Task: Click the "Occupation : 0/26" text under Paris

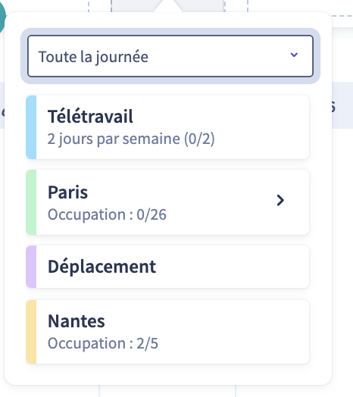Action: (107, 214)
